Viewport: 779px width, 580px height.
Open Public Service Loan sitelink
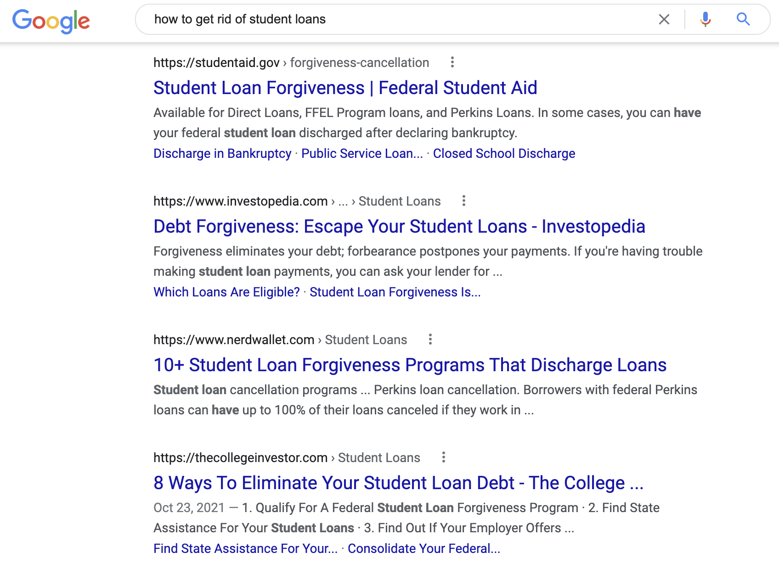pos(362,154)
